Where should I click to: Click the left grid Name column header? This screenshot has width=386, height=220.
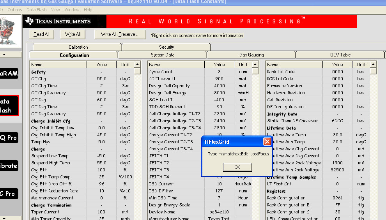tap(58, 65)
